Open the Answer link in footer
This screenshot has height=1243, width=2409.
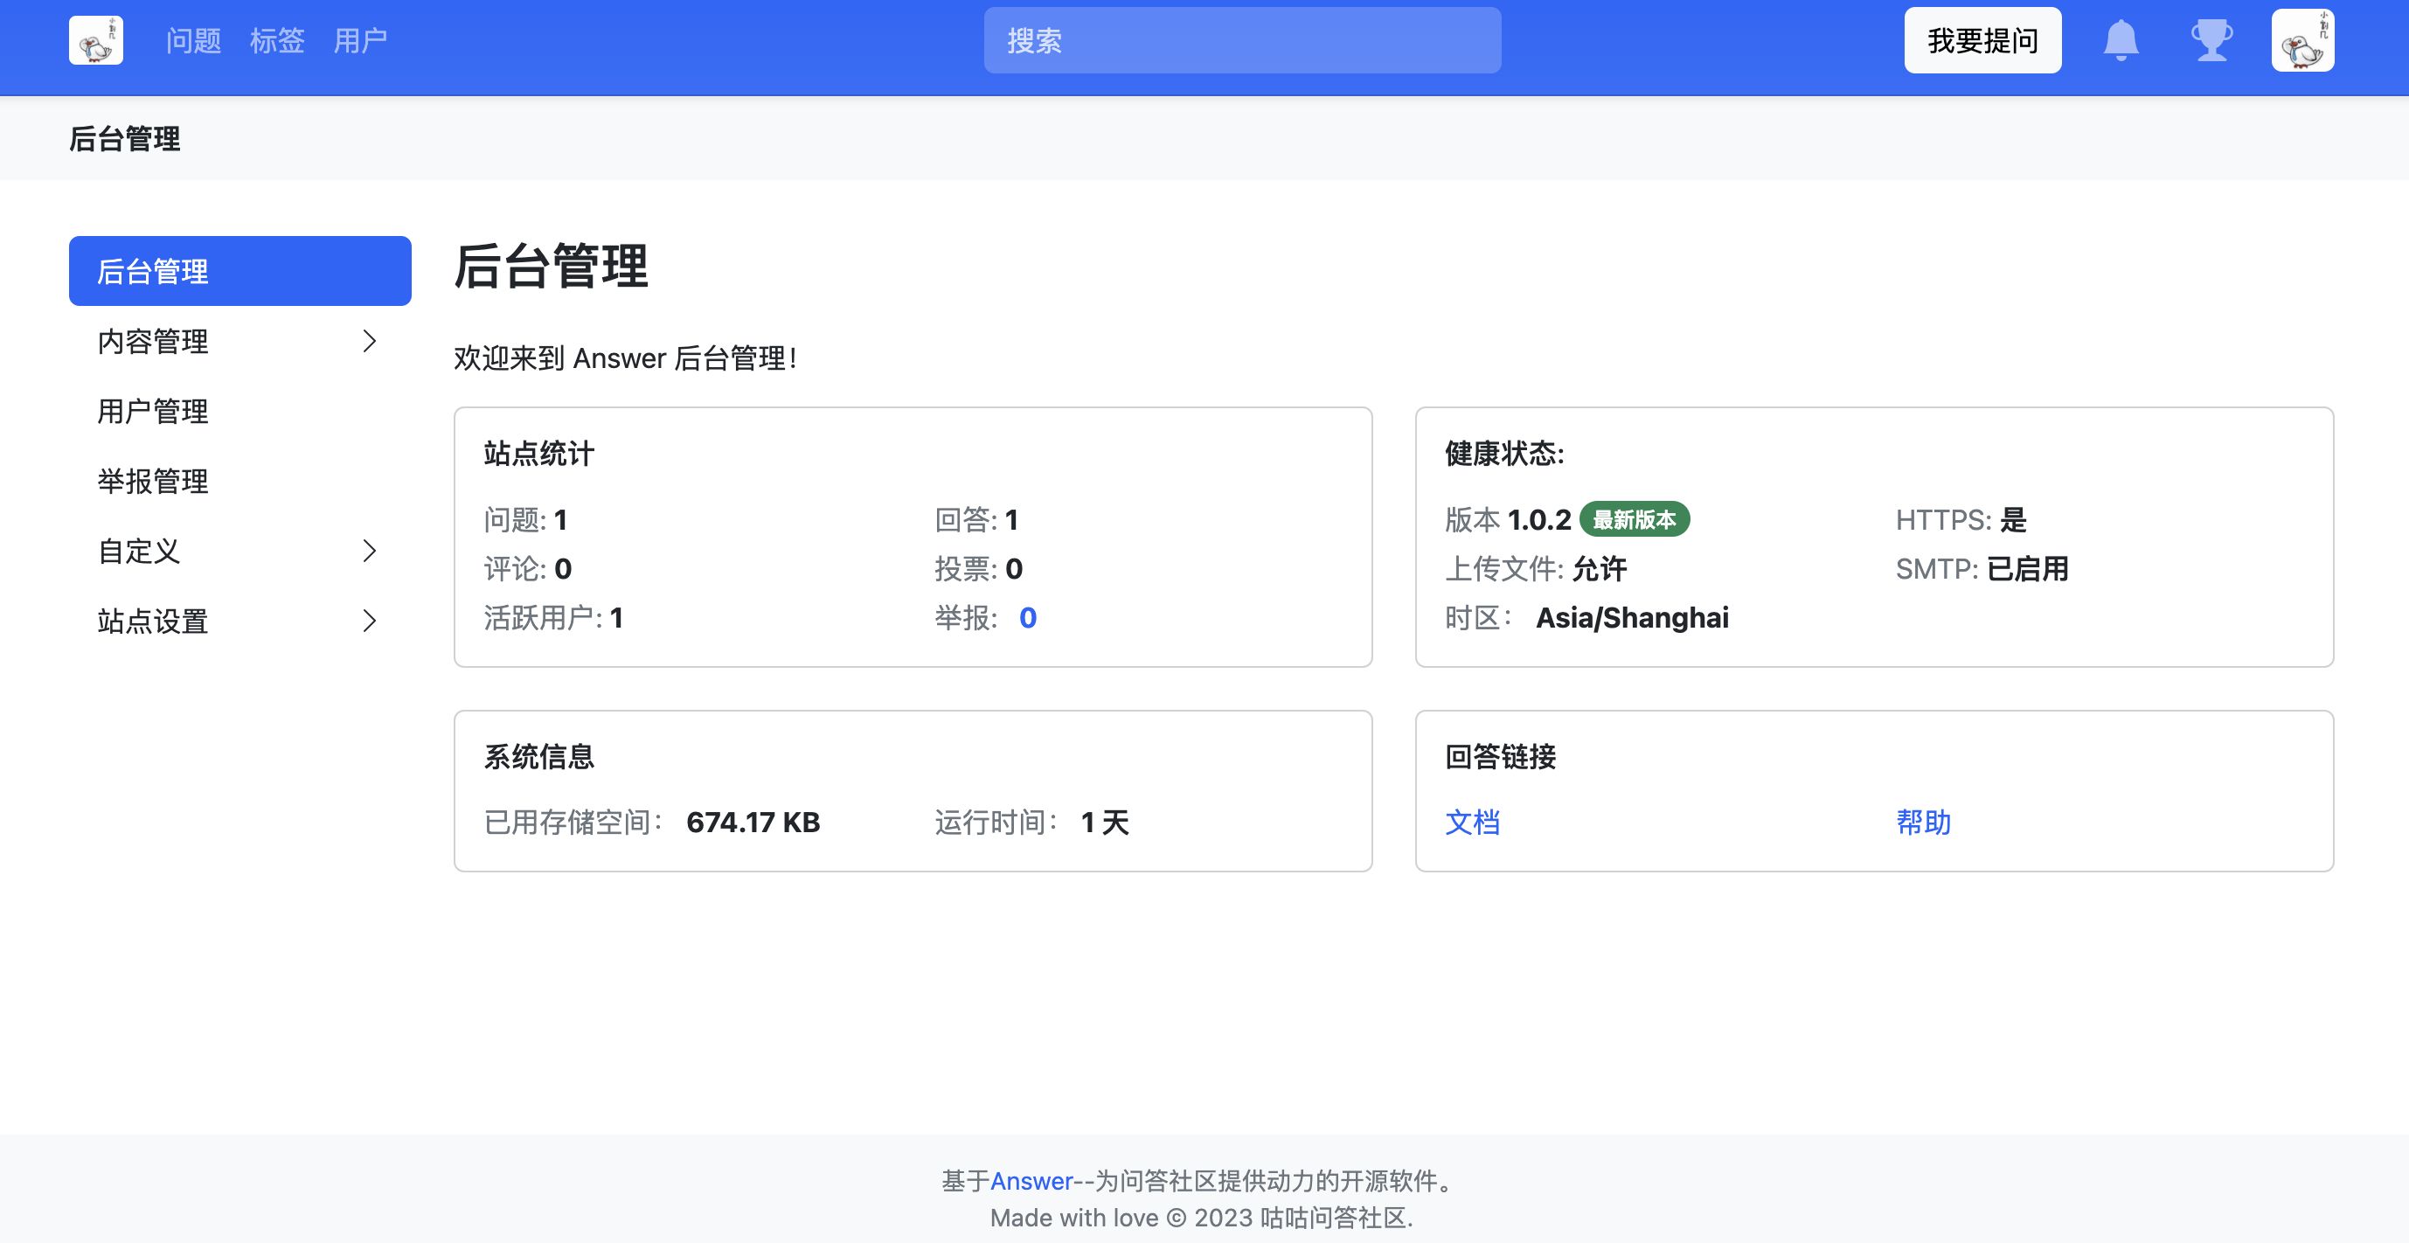coord(1031,1181)
